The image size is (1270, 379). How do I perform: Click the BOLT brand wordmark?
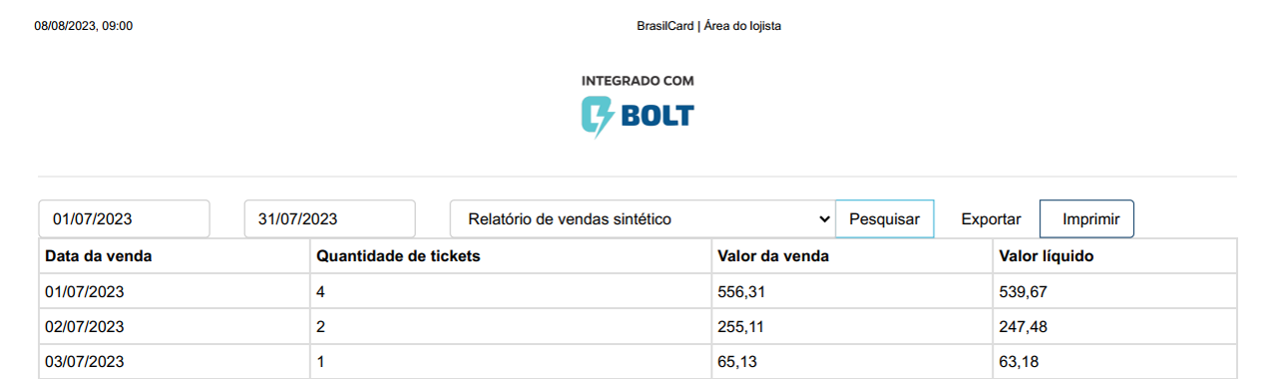click(x=657, y=116)
